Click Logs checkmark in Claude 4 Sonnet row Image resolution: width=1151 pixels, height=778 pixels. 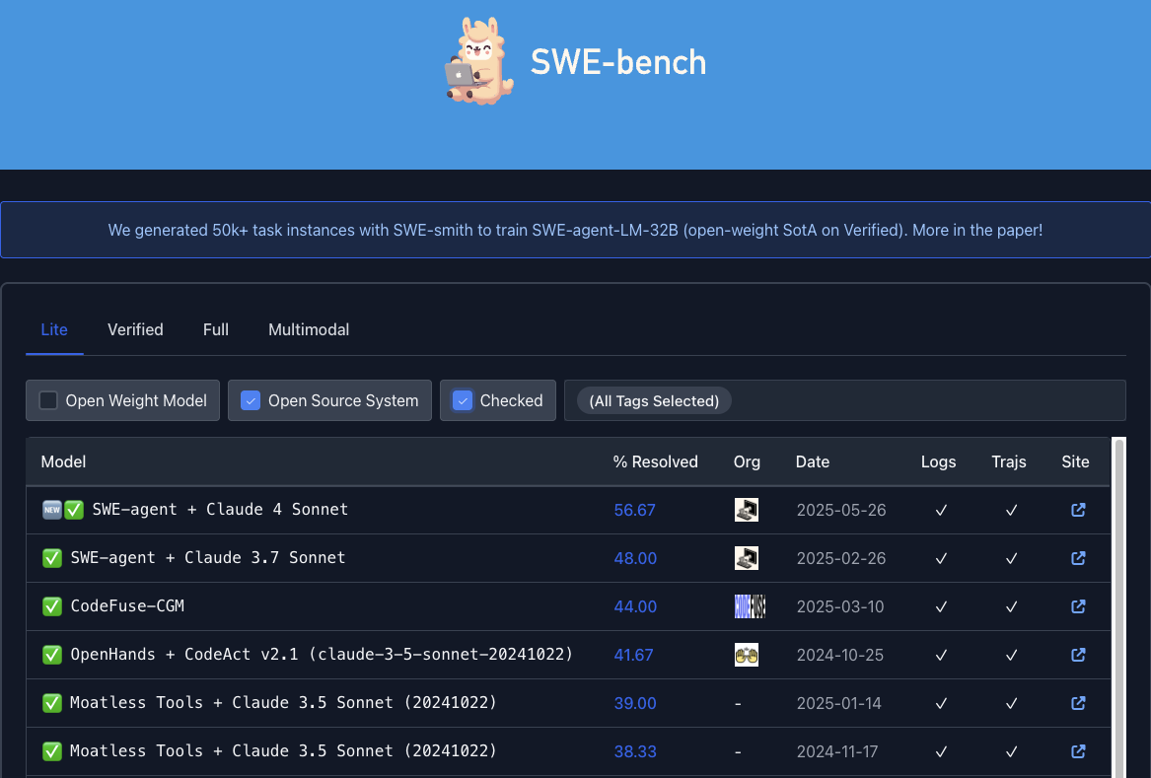click(941, 510)
